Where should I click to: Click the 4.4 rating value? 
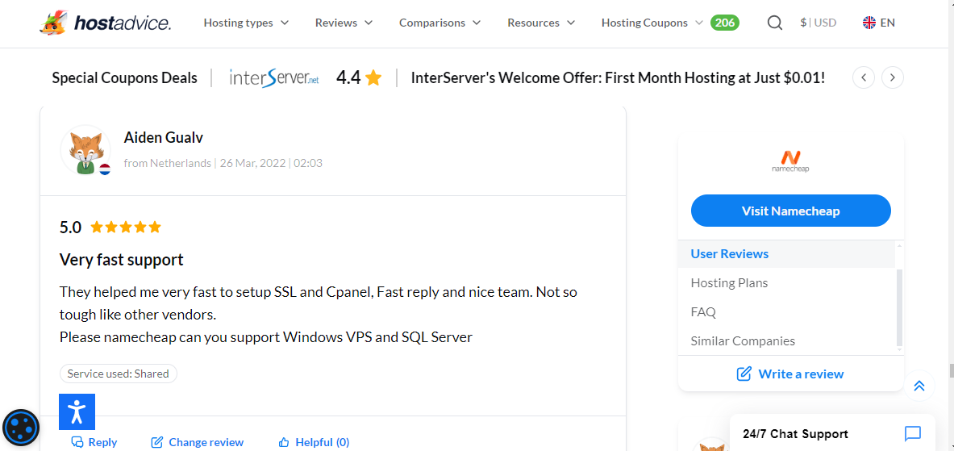click(x=348, y=78)
